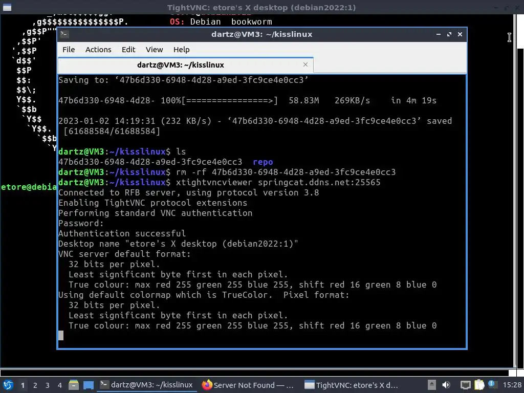Click the clock showing 15:28
The image size is (524, 393).
pos(512,385)
